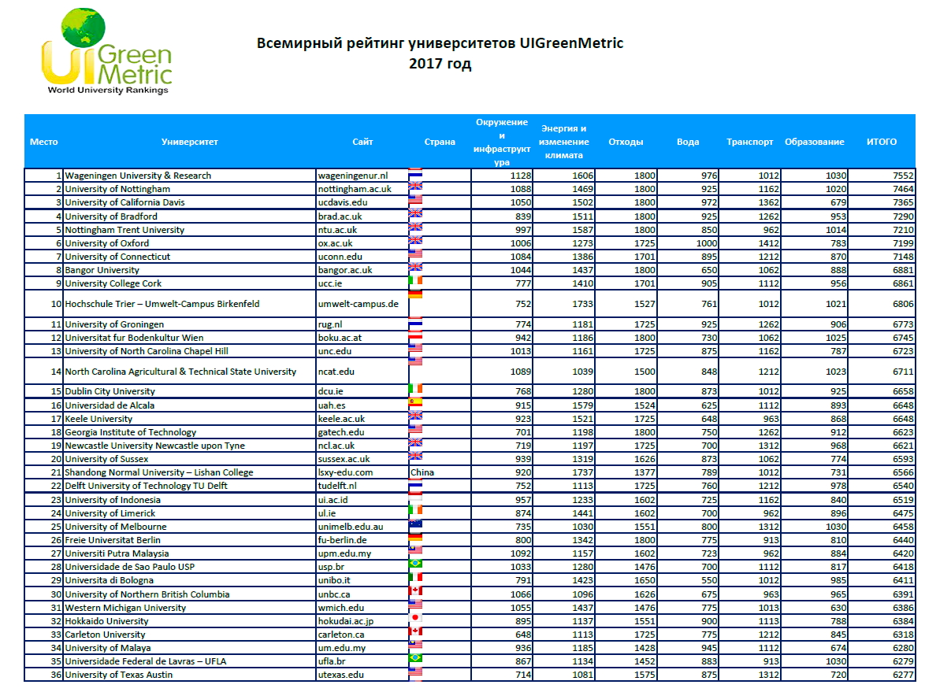Click the flag in Keele University row
The width and height of the screenshot is (925, 692).
pyautogui.click(x=415, y=416)
